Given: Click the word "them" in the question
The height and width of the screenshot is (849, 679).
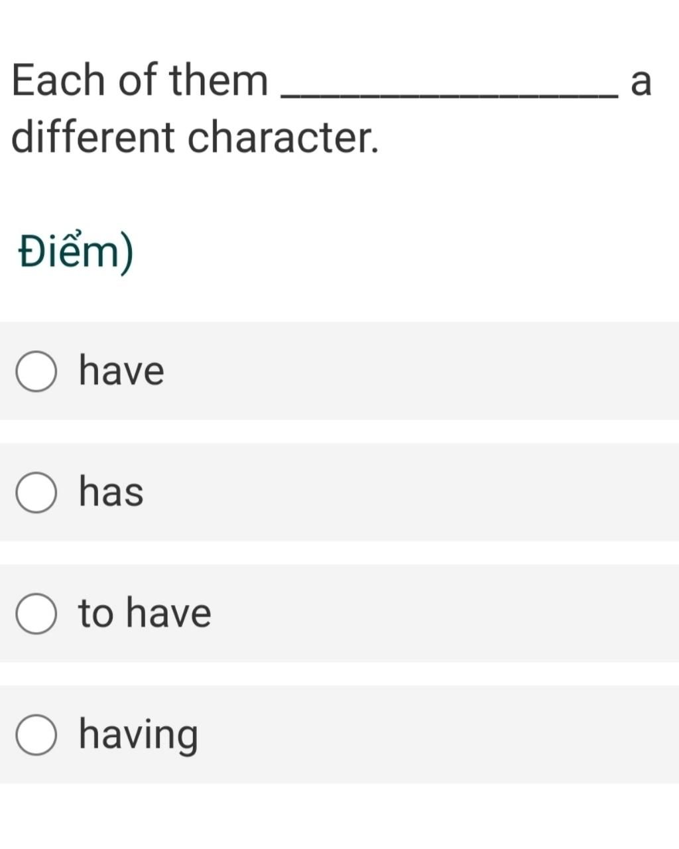Looking at the screenshot, I should [218, 80].
